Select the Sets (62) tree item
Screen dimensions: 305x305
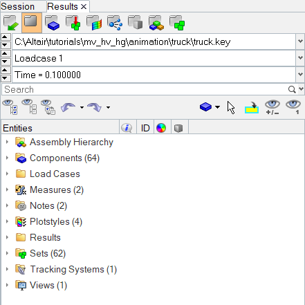[x=48, y=253]
